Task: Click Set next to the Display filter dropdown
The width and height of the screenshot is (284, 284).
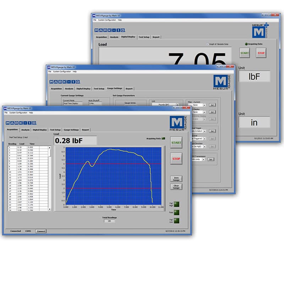Action: [212, 112]
